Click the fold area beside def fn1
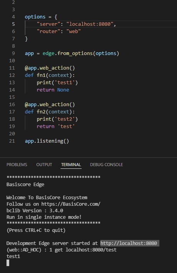Image resolution: width=177 pixels, height=273 pixels. (20, 75)
